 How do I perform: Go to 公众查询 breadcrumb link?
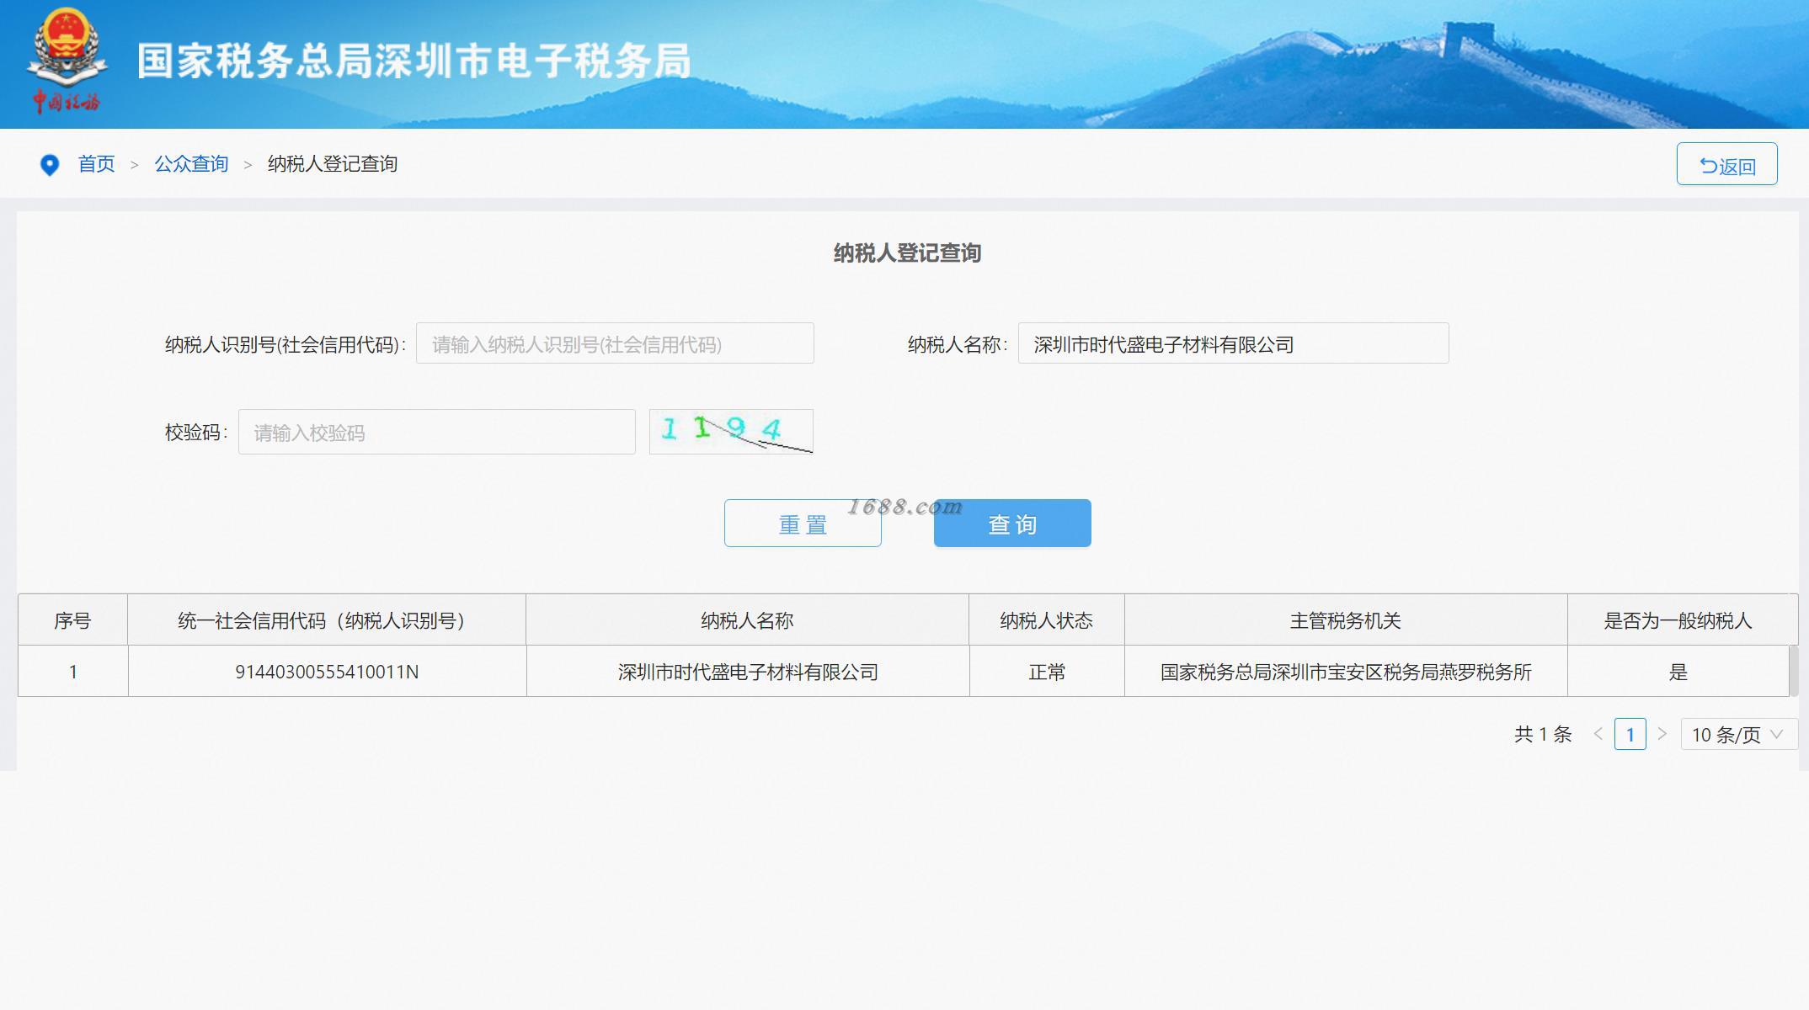pos(191,164)
